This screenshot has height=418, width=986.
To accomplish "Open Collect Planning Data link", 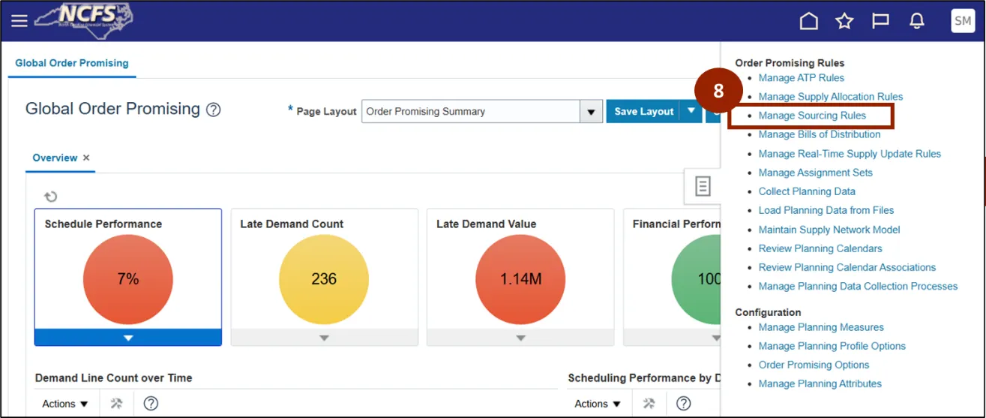I will (x=807, y=191).
